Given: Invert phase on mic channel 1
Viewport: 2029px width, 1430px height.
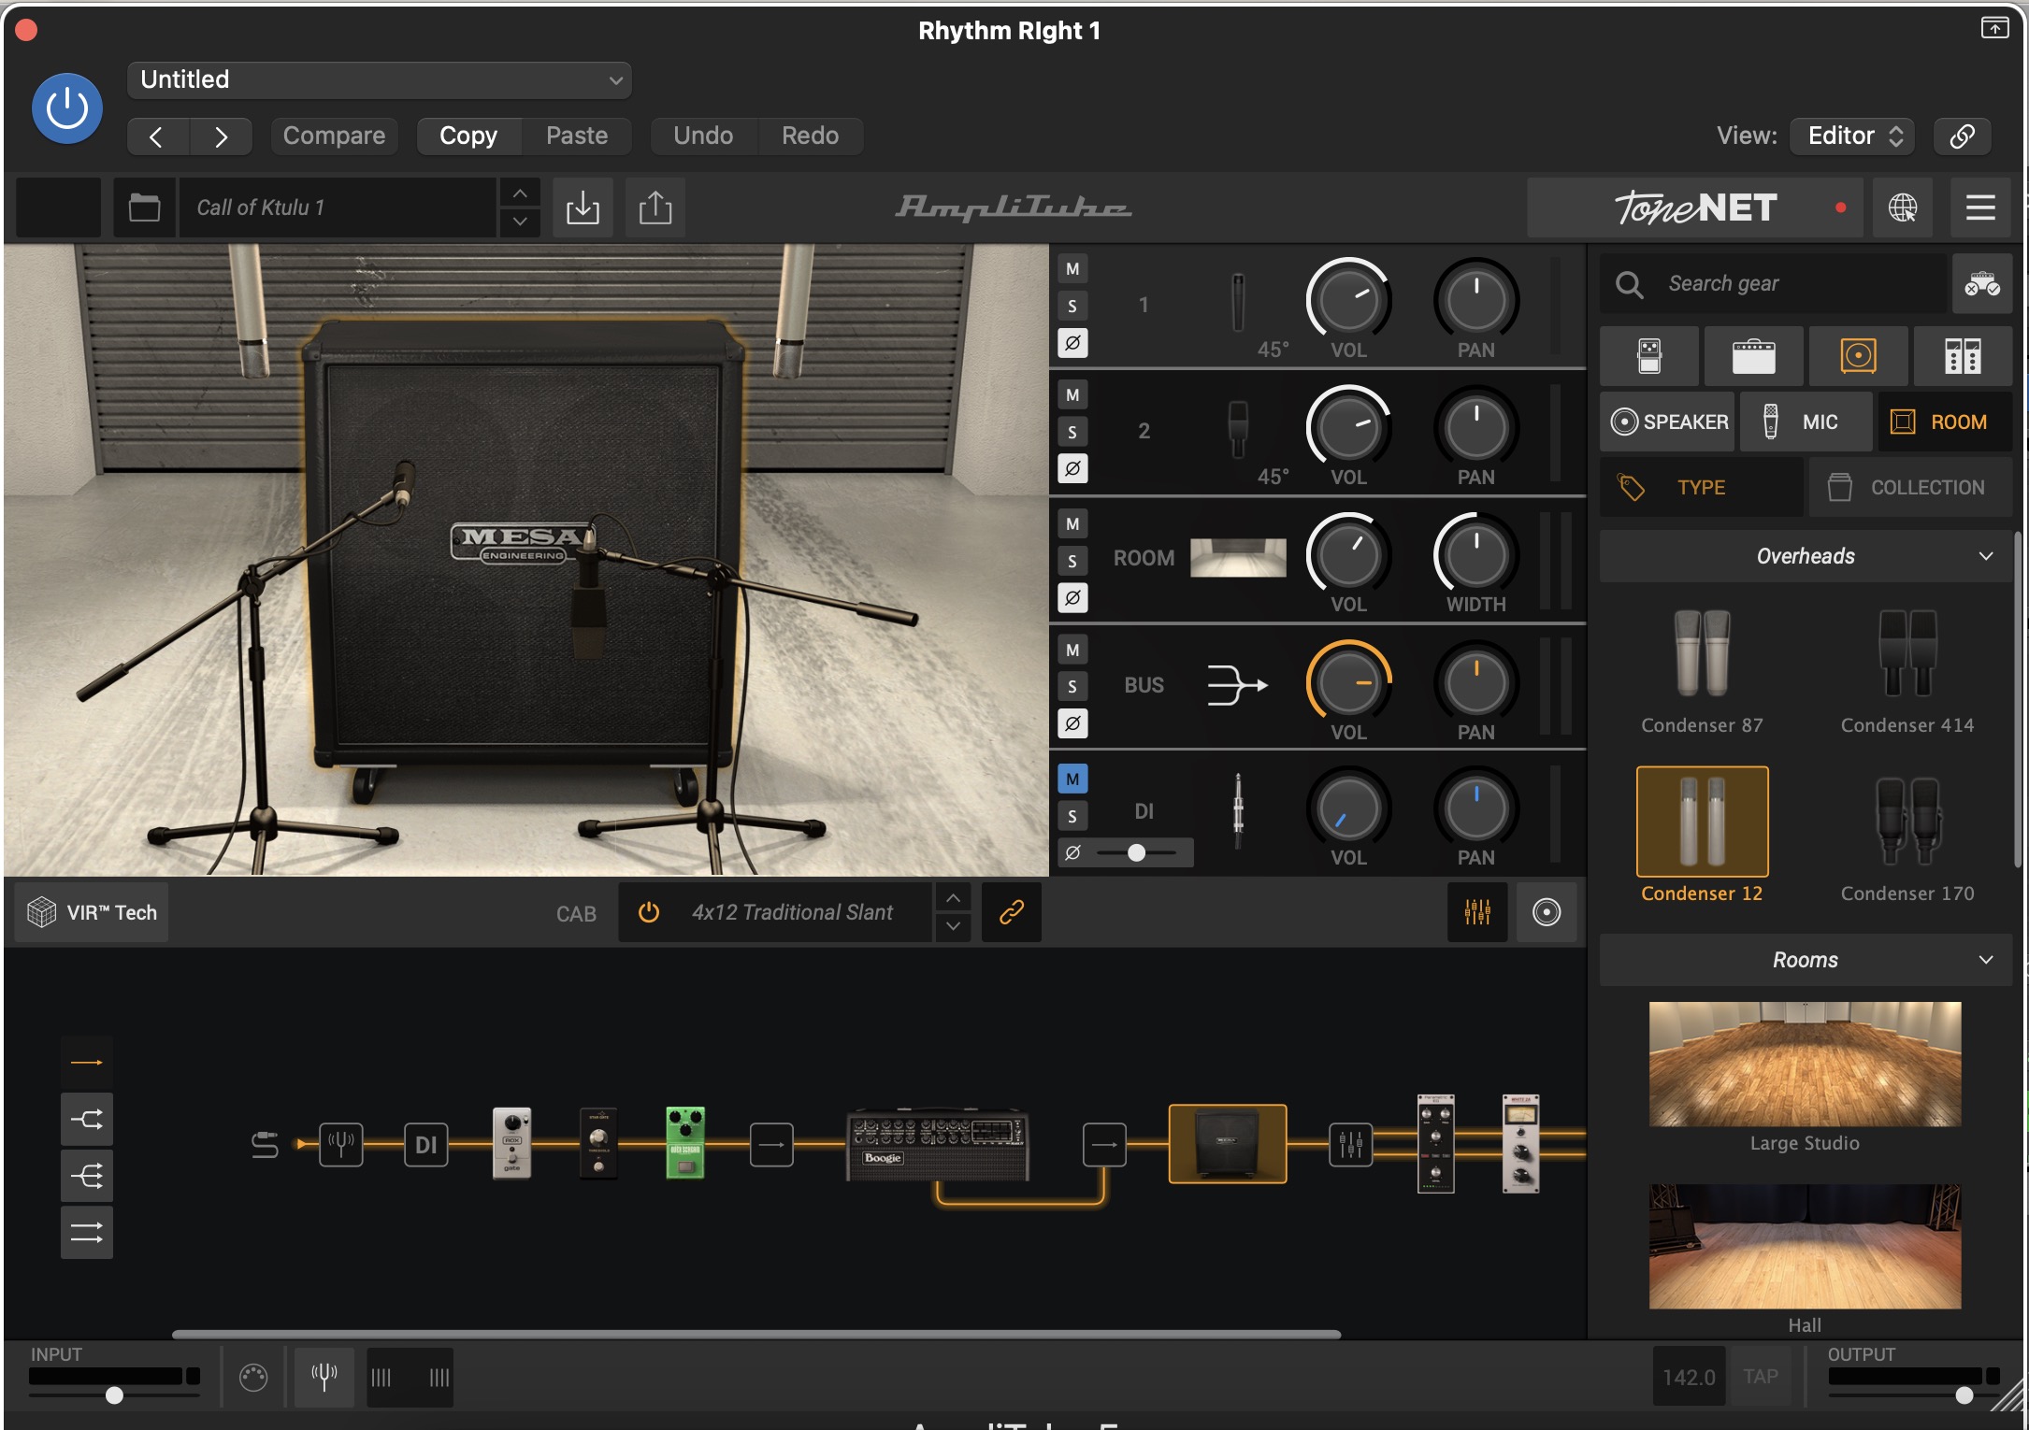Looking at the screenshot, I should [1072, 343].
